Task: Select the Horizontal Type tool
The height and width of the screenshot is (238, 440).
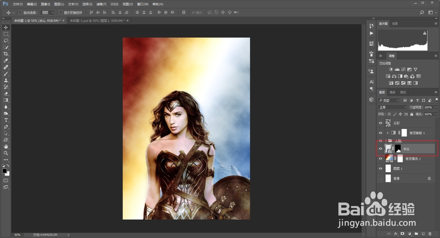Action: point(6,120)
